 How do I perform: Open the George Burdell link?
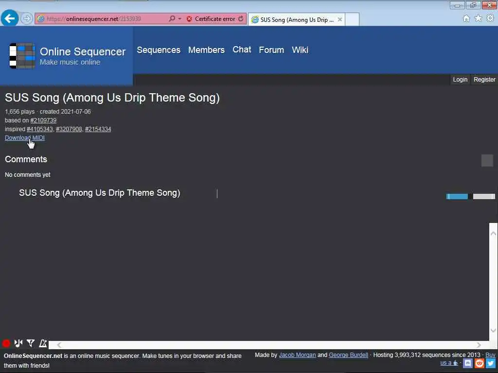[348, 355]
